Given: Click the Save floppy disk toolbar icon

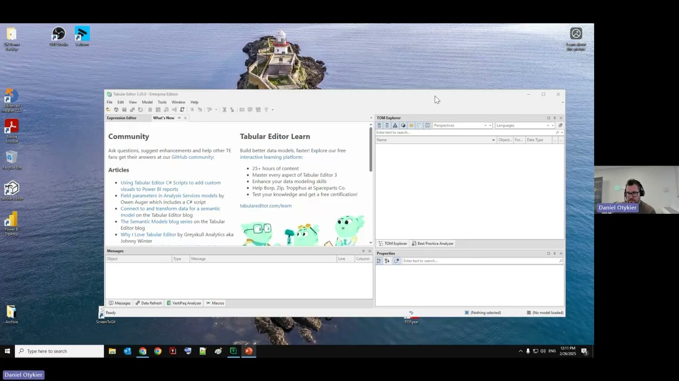Looking at the screenshot, I should (x=124, y=110).
